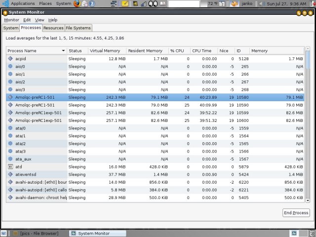Click the process list vertical scrollbar thumb
The height and width of the screenshot is (237, 316).
point(308,60)
